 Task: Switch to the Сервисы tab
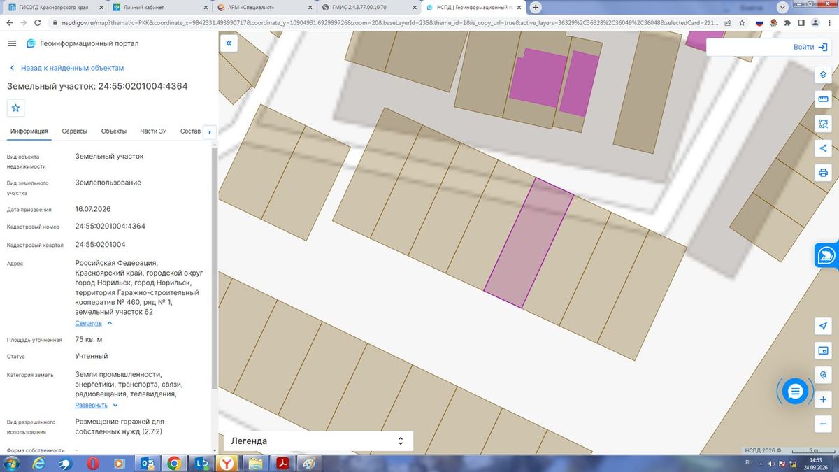tap(74, 131)
